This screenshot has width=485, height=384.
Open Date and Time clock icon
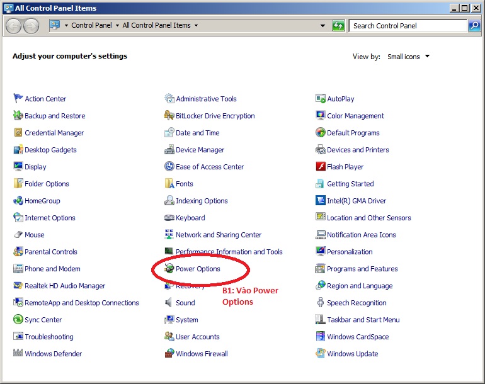coord(169,132)
